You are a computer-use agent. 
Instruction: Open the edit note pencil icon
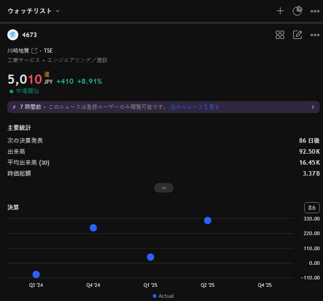point(297,35)
